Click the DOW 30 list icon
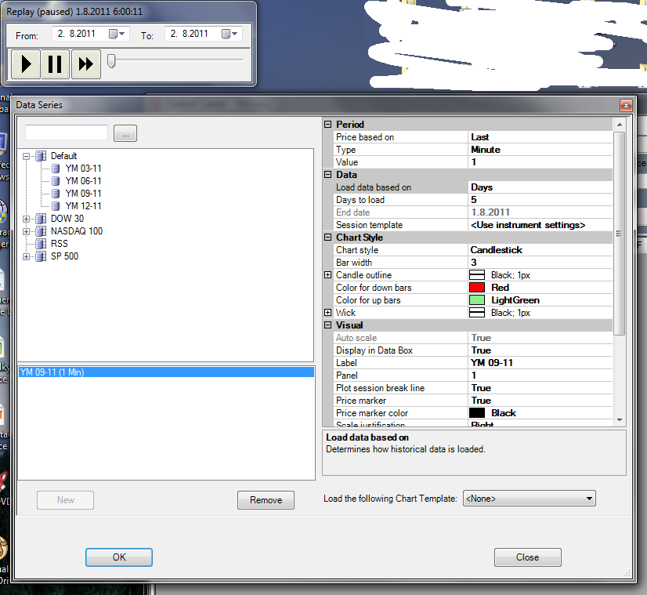 (41, 219)
